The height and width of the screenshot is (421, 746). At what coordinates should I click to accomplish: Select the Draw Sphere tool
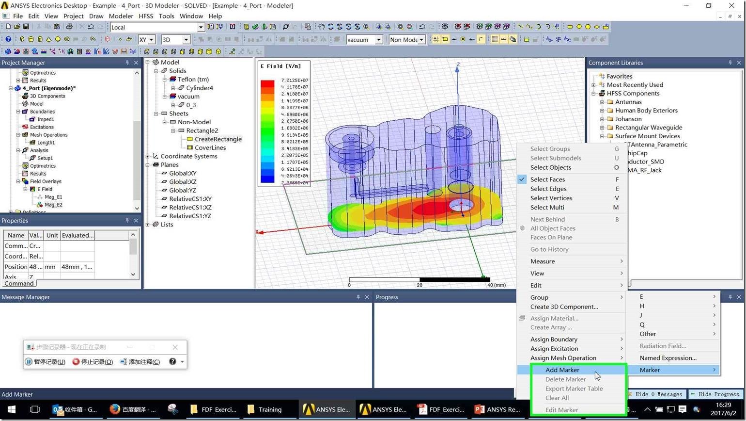click(58, 39)
